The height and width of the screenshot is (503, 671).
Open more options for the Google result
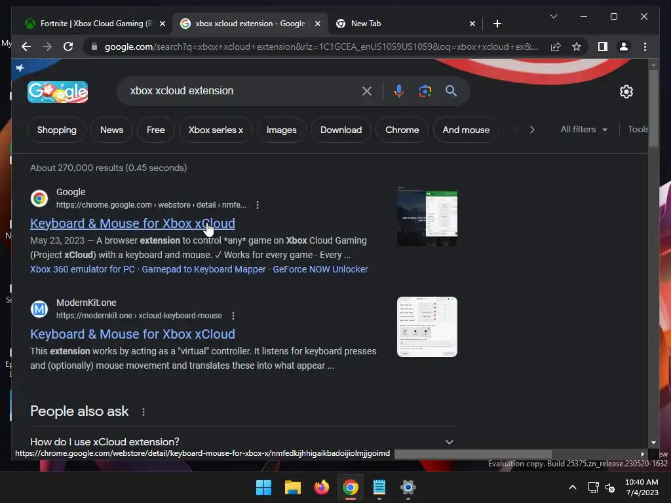click(257, 205)
